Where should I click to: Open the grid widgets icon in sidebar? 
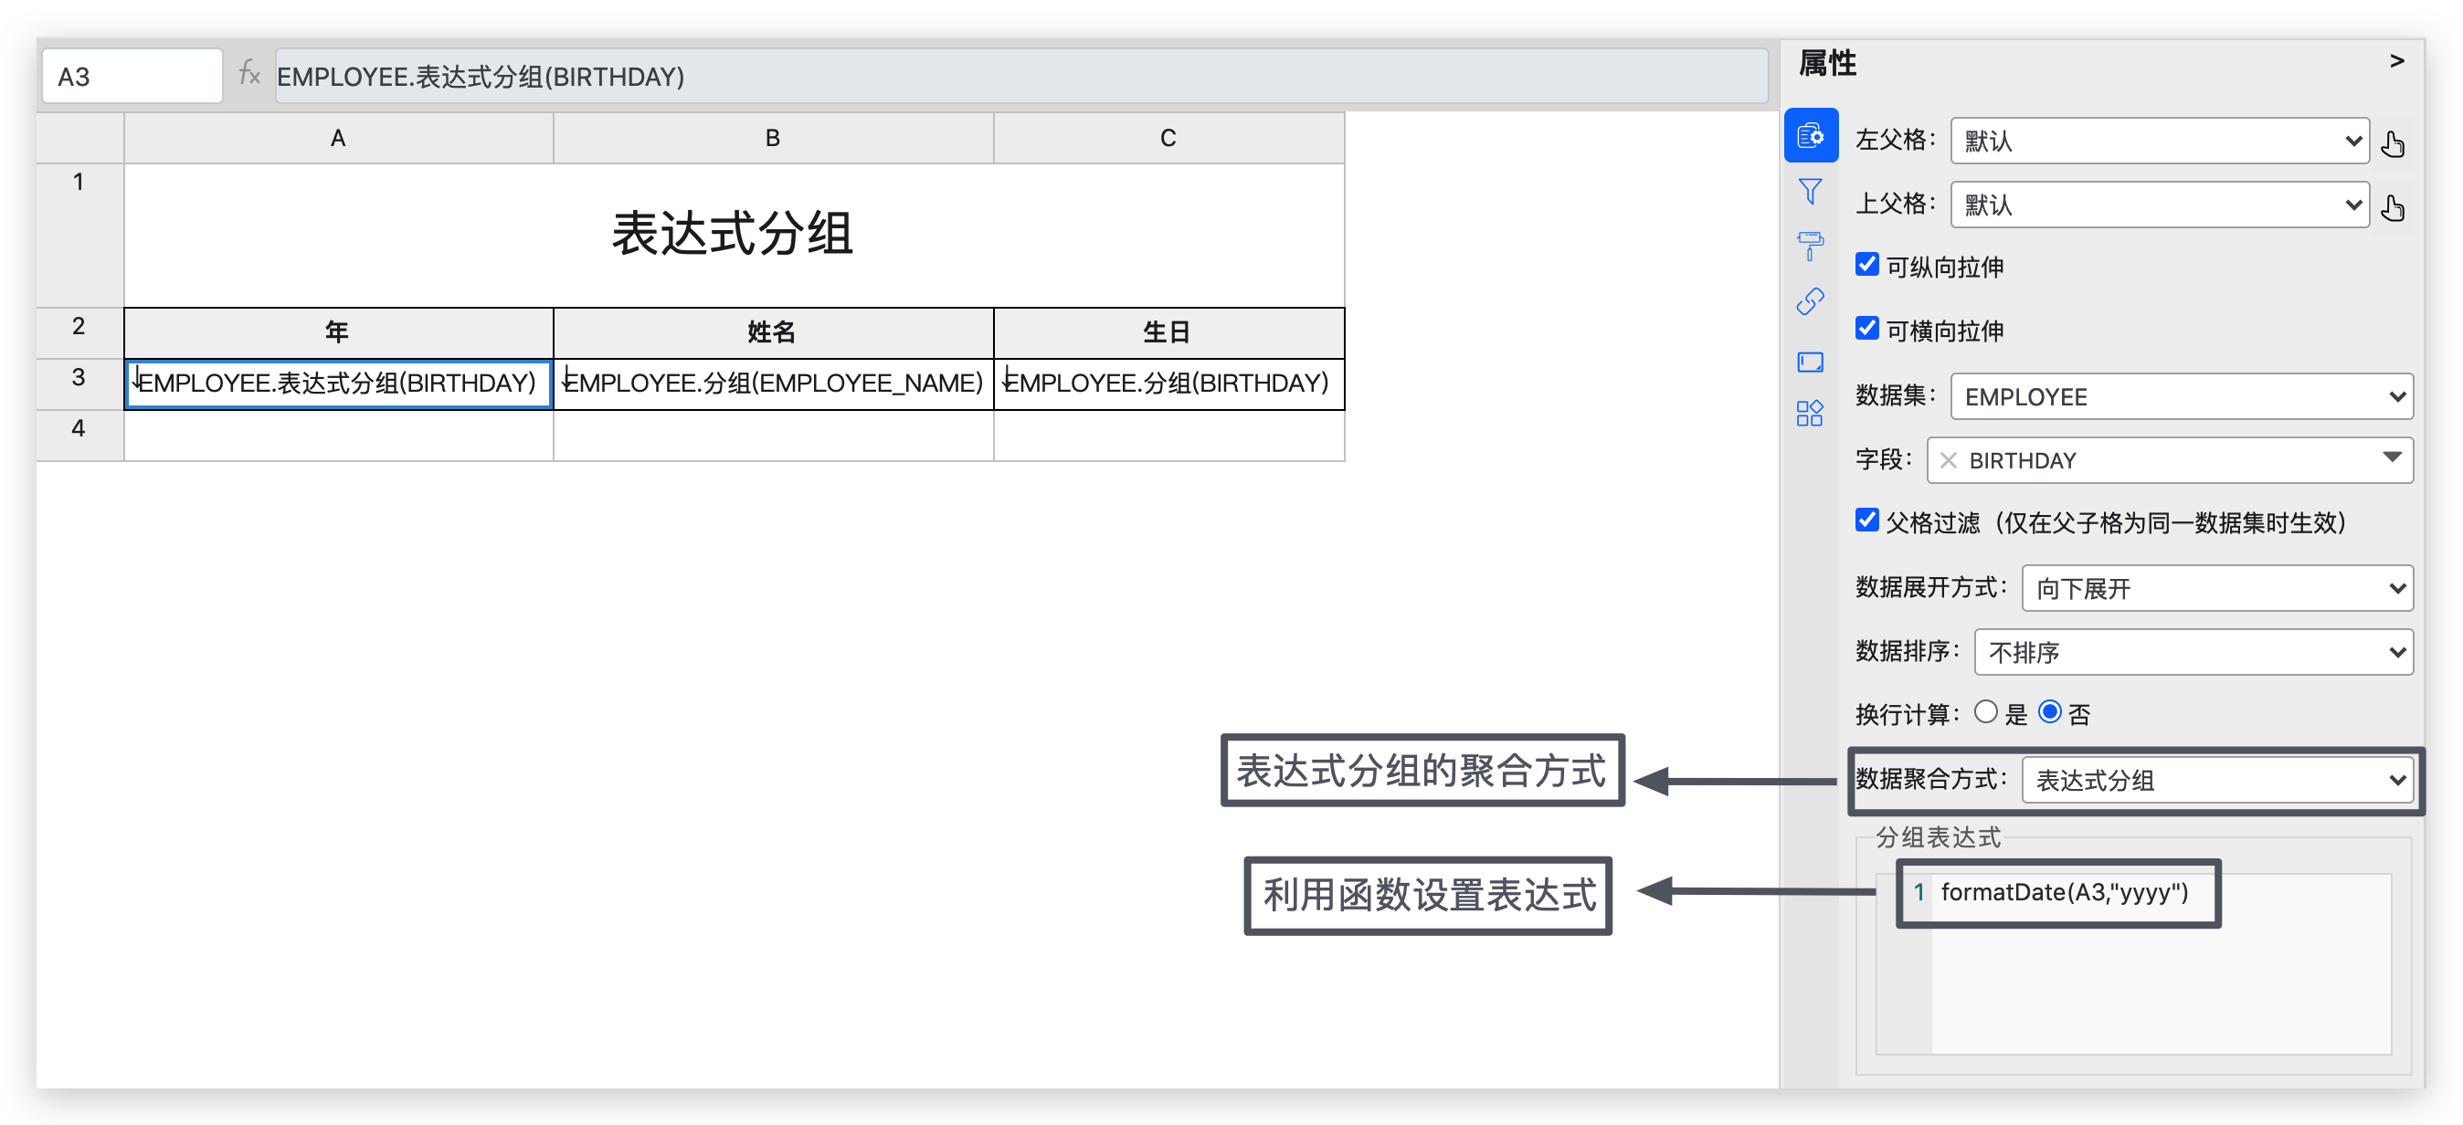coord(1810,414)
